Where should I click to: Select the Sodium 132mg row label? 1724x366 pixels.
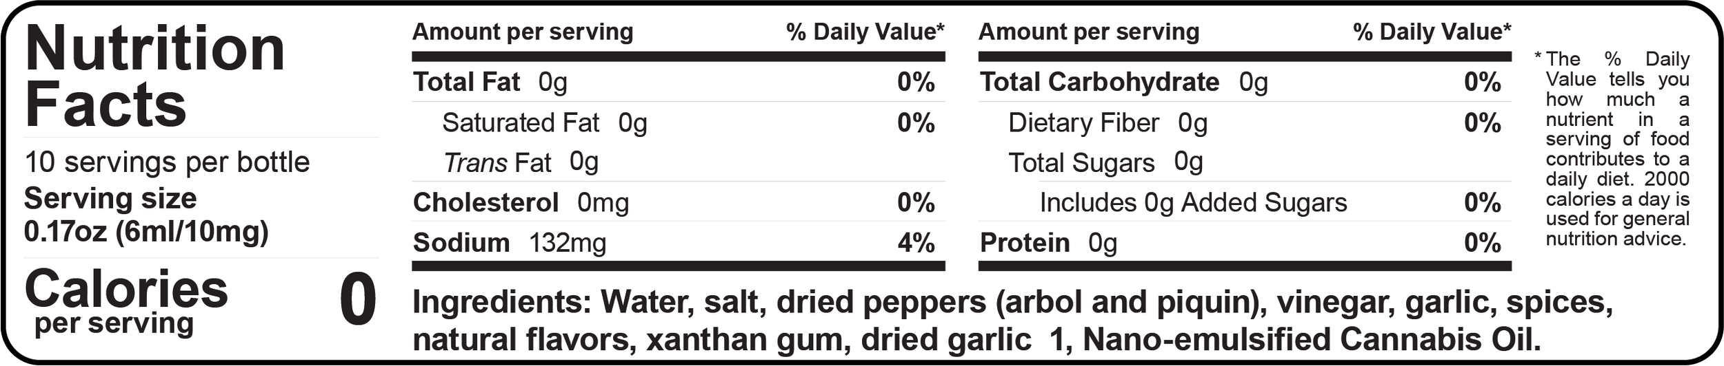(510, 243)
